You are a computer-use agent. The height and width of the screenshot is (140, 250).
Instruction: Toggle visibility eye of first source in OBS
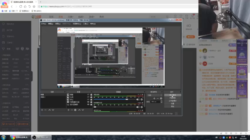(x=88, y=95)
